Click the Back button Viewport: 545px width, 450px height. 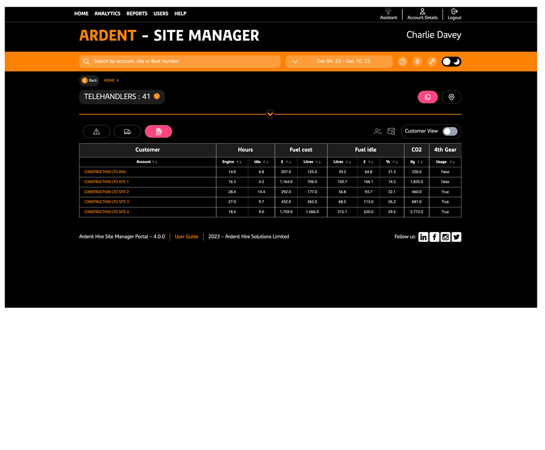(89, 80)
